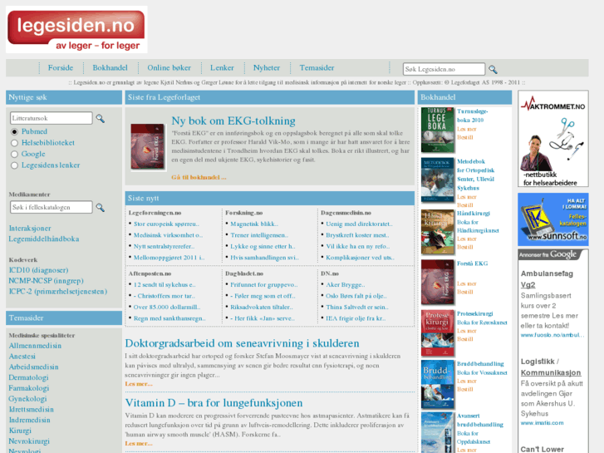Viewport: 604px width, 453px height.
Task: Open the Idrettsmedisin specialty link
Action: pyautogui.click(x=32, y=410)
